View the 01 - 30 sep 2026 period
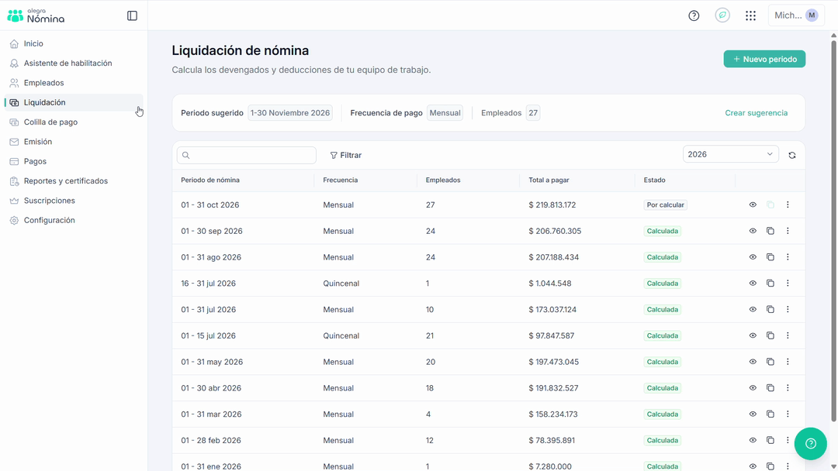The height and width of the screenshot is (471, 838). pyautogui.click(x=753, y=231)
